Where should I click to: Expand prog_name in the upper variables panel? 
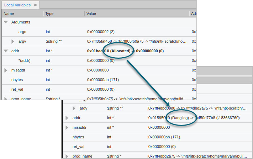click(x=6, y=99)
